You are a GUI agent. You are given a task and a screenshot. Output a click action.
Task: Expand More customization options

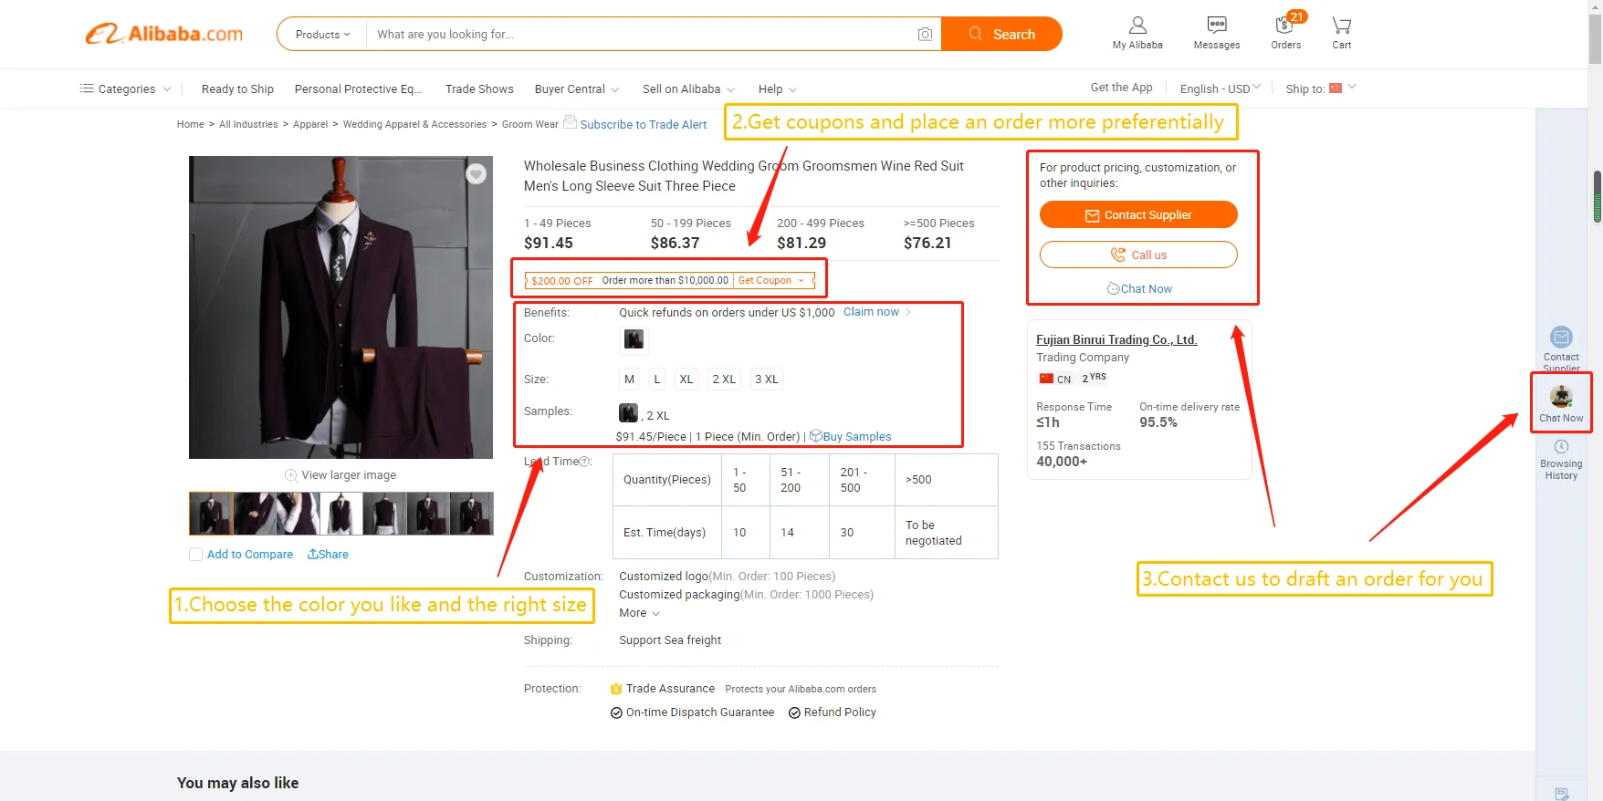pyautogui.click(x=639, y=613)
